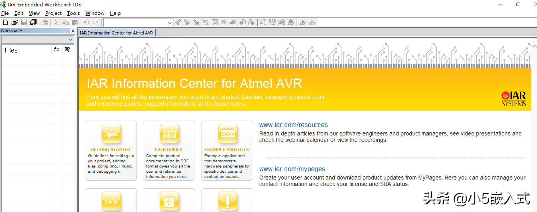Image resolution: width=537 pixels, height=212 pixels.
Task: Open the toolbar quick search dropdown
Action: click(170, 22)
